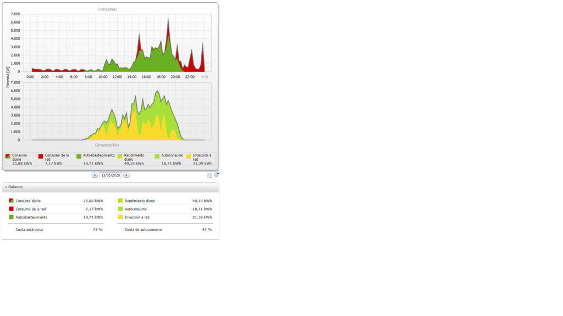Click Inyección a red legend icon under chart

click(x=189, y=156)
